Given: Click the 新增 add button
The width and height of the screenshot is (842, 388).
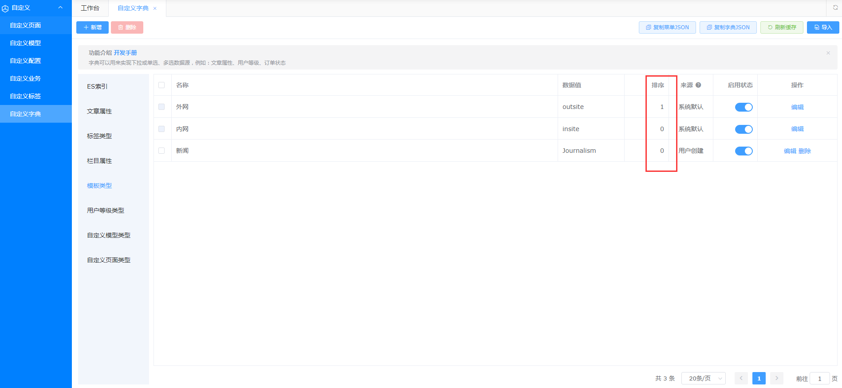Looking at the screenshot, I should (92, 27).
